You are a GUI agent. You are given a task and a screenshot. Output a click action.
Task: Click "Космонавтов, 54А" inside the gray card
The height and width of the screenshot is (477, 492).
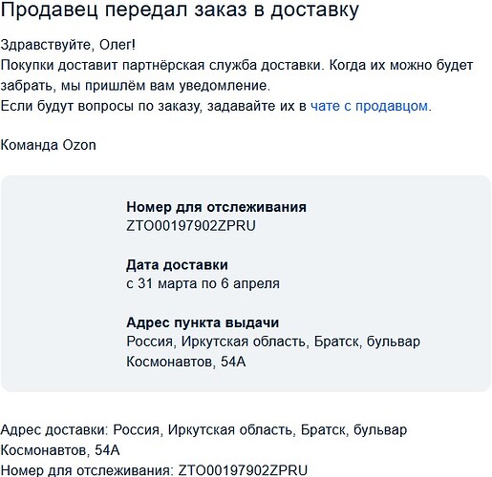click(x=186, y=362)
